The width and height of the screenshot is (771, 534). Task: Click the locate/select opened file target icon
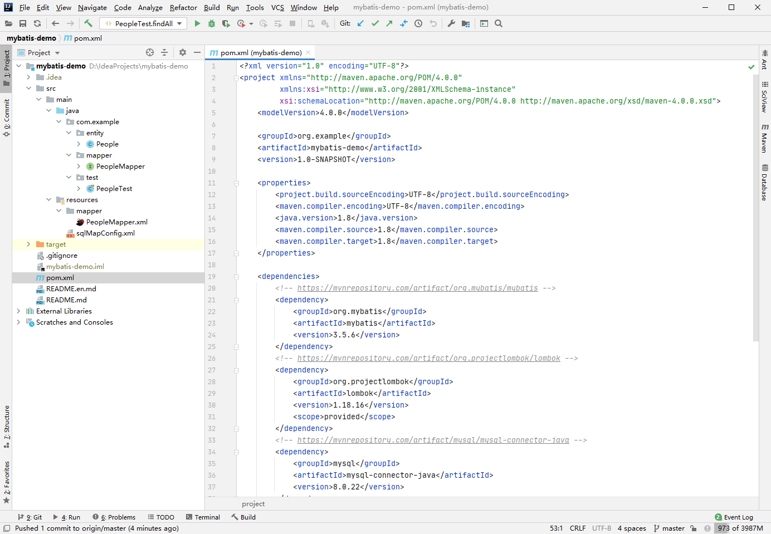(x=150, y=52)
